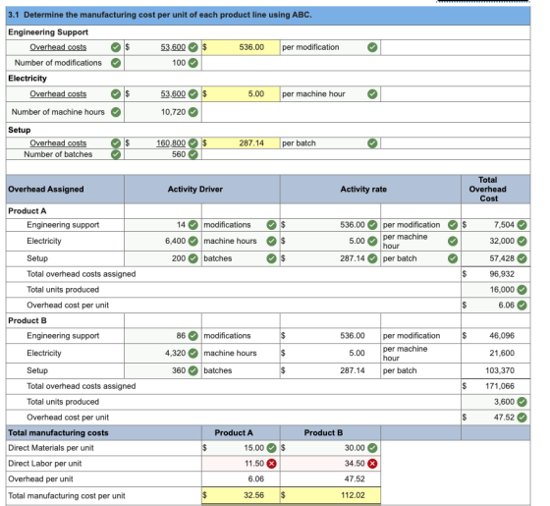Open the Overhead costs link under Engineering Support
The image size is (550, 506).
click(x=58, y=47)
